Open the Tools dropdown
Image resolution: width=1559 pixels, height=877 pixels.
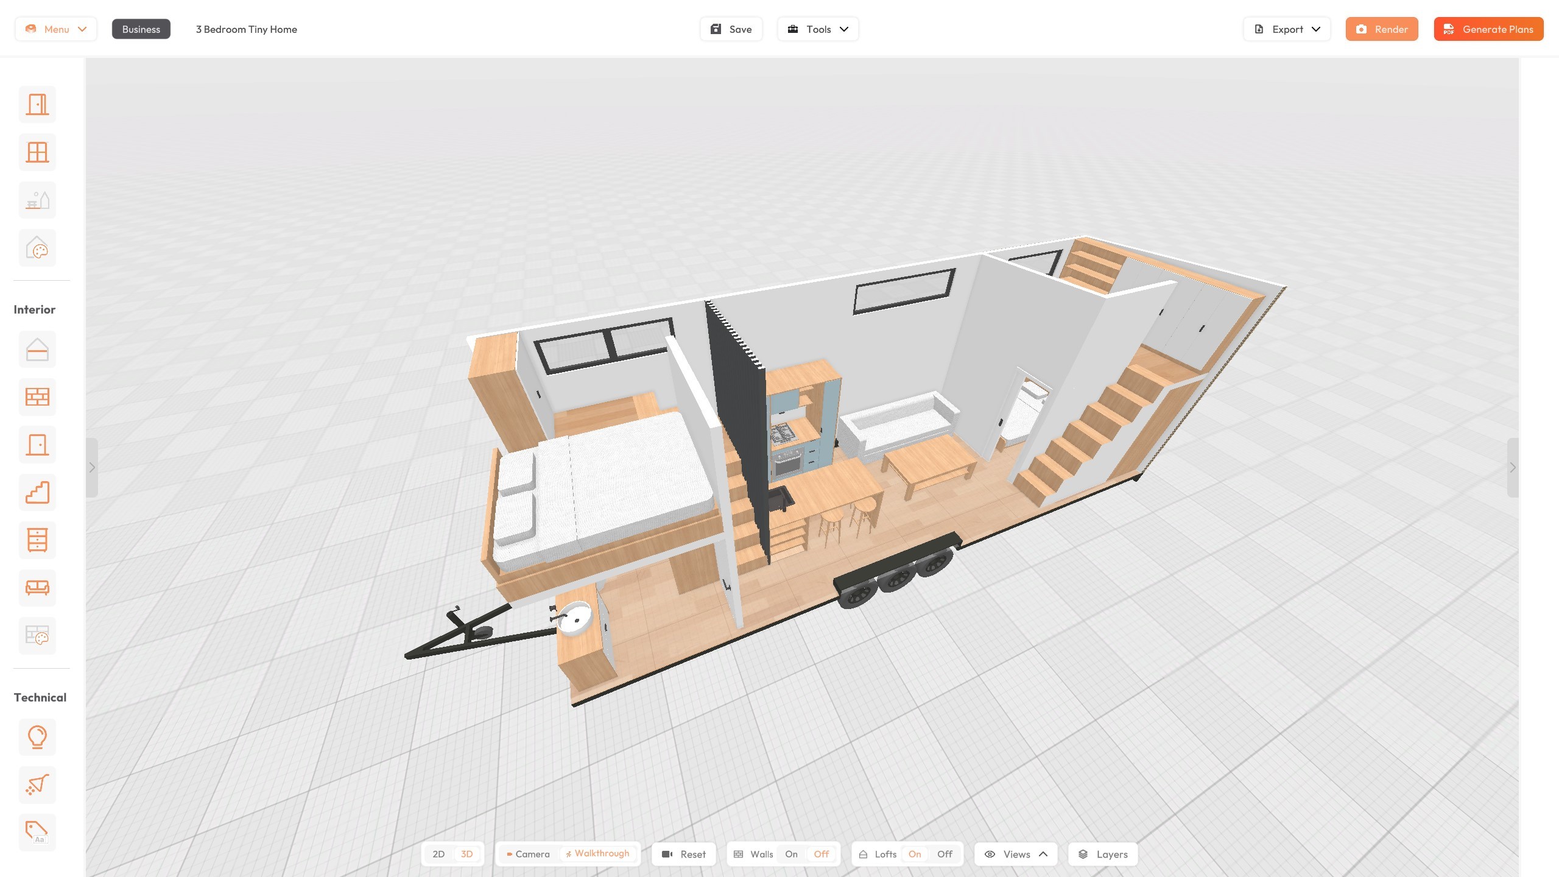tap(817, 29)
